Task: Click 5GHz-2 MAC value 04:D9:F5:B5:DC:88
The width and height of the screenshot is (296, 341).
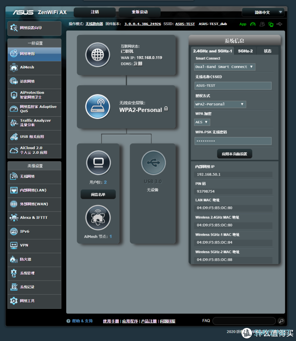Action: [215, 260]
